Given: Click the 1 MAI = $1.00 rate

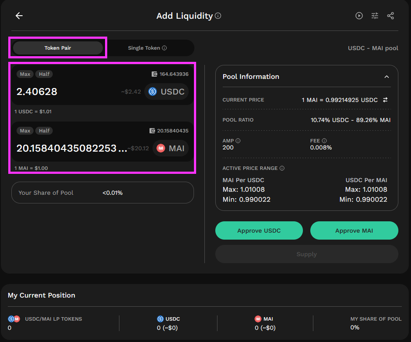Looking at the screenshot, I should coord(31,168).
